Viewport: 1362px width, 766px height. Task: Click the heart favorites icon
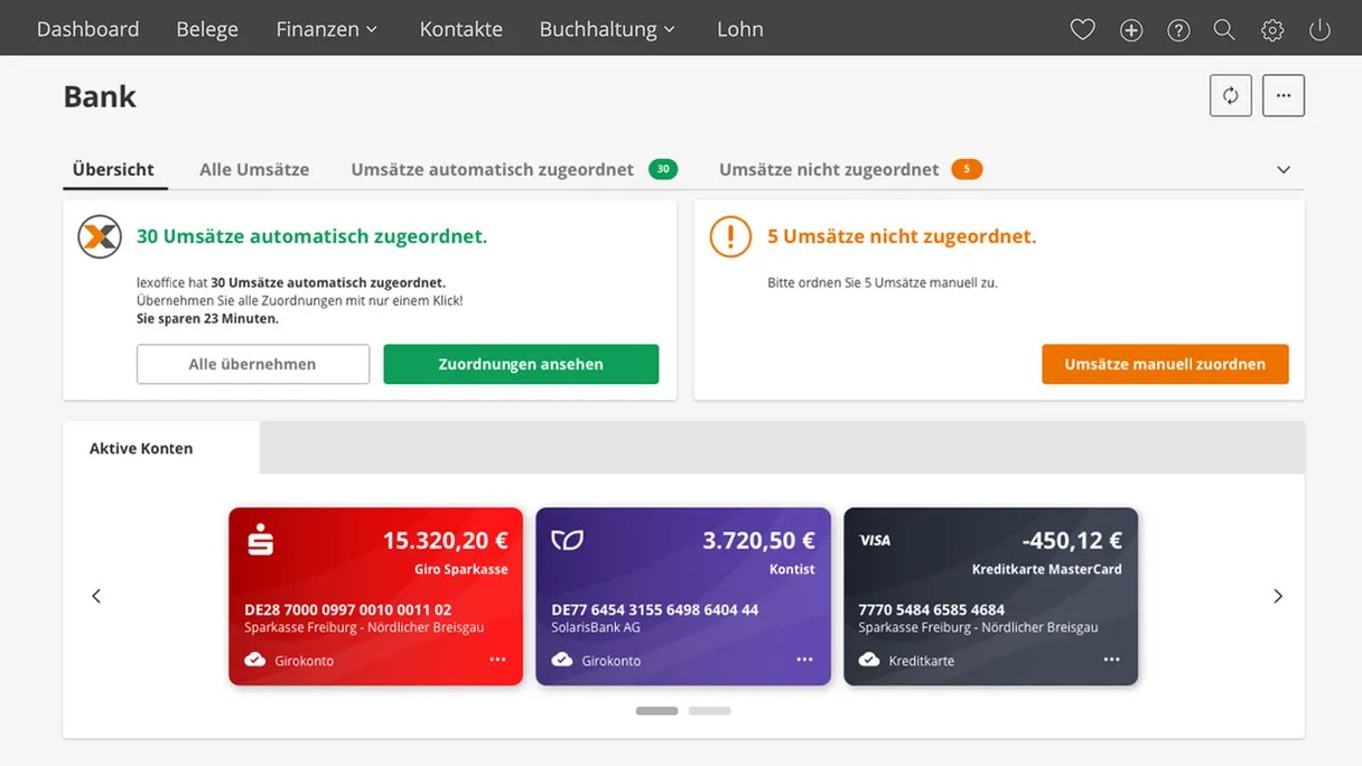point(1082,30)
